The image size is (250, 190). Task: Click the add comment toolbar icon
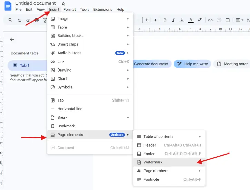point(219,20)
